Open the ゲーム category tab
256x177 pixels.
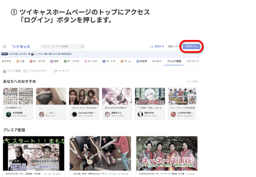click(x=125, y=61)
